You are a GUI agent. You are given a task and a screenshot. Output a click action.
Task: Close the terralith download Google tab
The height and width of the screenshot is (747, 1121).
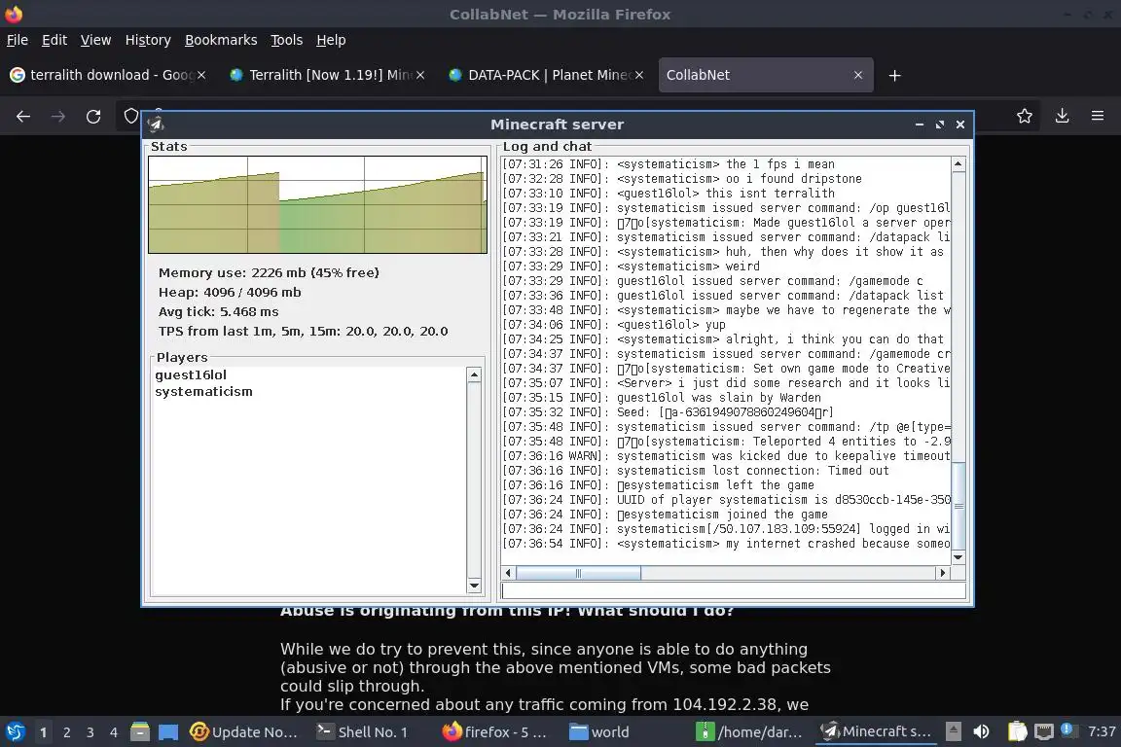[201, 75]
